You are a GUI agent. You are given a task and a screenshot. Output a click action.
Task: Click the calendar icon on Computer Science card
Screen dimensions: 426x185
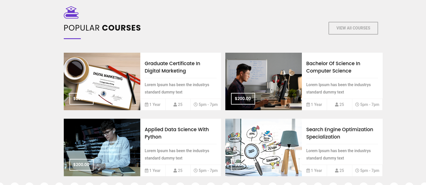pyautogui.click(x=308, y=105)
